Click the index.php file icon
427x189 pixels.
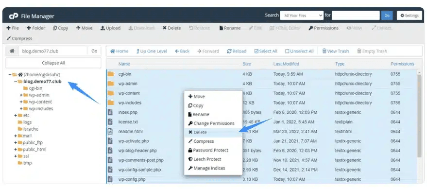pyautogui.click(x=110, y=112)
